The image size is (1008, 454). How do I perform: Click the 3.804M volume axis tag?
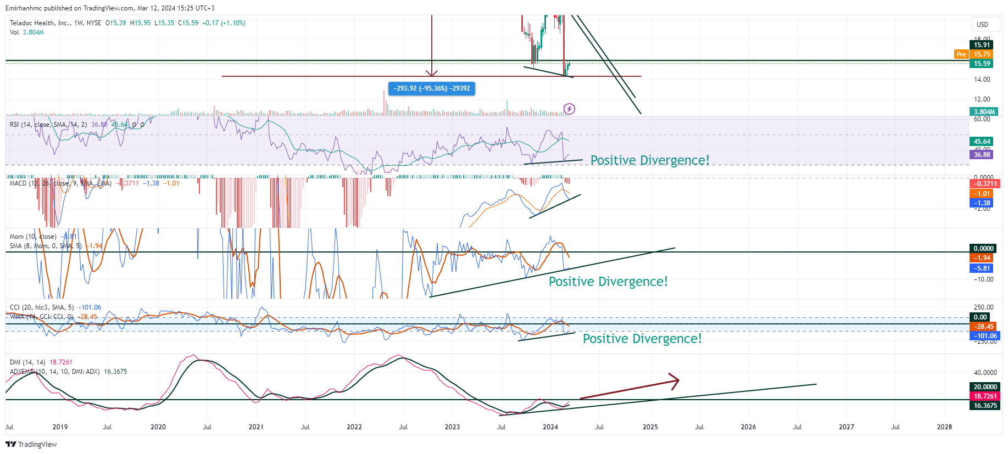tap(984, 112)
